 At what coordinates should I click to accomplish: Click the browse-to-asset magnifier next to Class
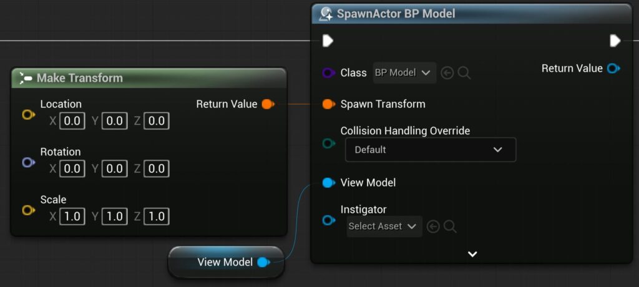464,73
